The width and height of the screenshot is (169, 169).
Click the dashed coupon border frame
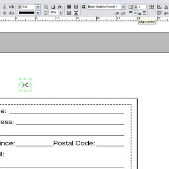131,136
